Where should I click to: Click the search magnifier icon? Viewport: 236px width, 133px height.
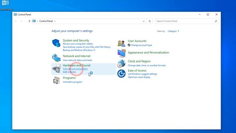[x=216, y=21]
